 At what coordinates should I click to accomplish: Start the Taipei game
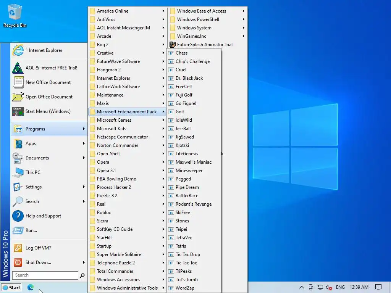[194, 229]
